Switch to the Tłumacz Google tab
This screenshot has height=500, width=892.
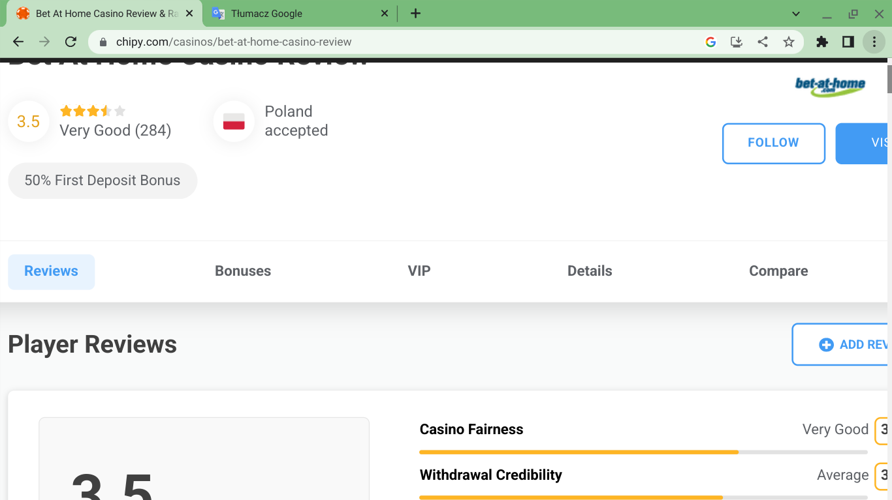(294, 14)
